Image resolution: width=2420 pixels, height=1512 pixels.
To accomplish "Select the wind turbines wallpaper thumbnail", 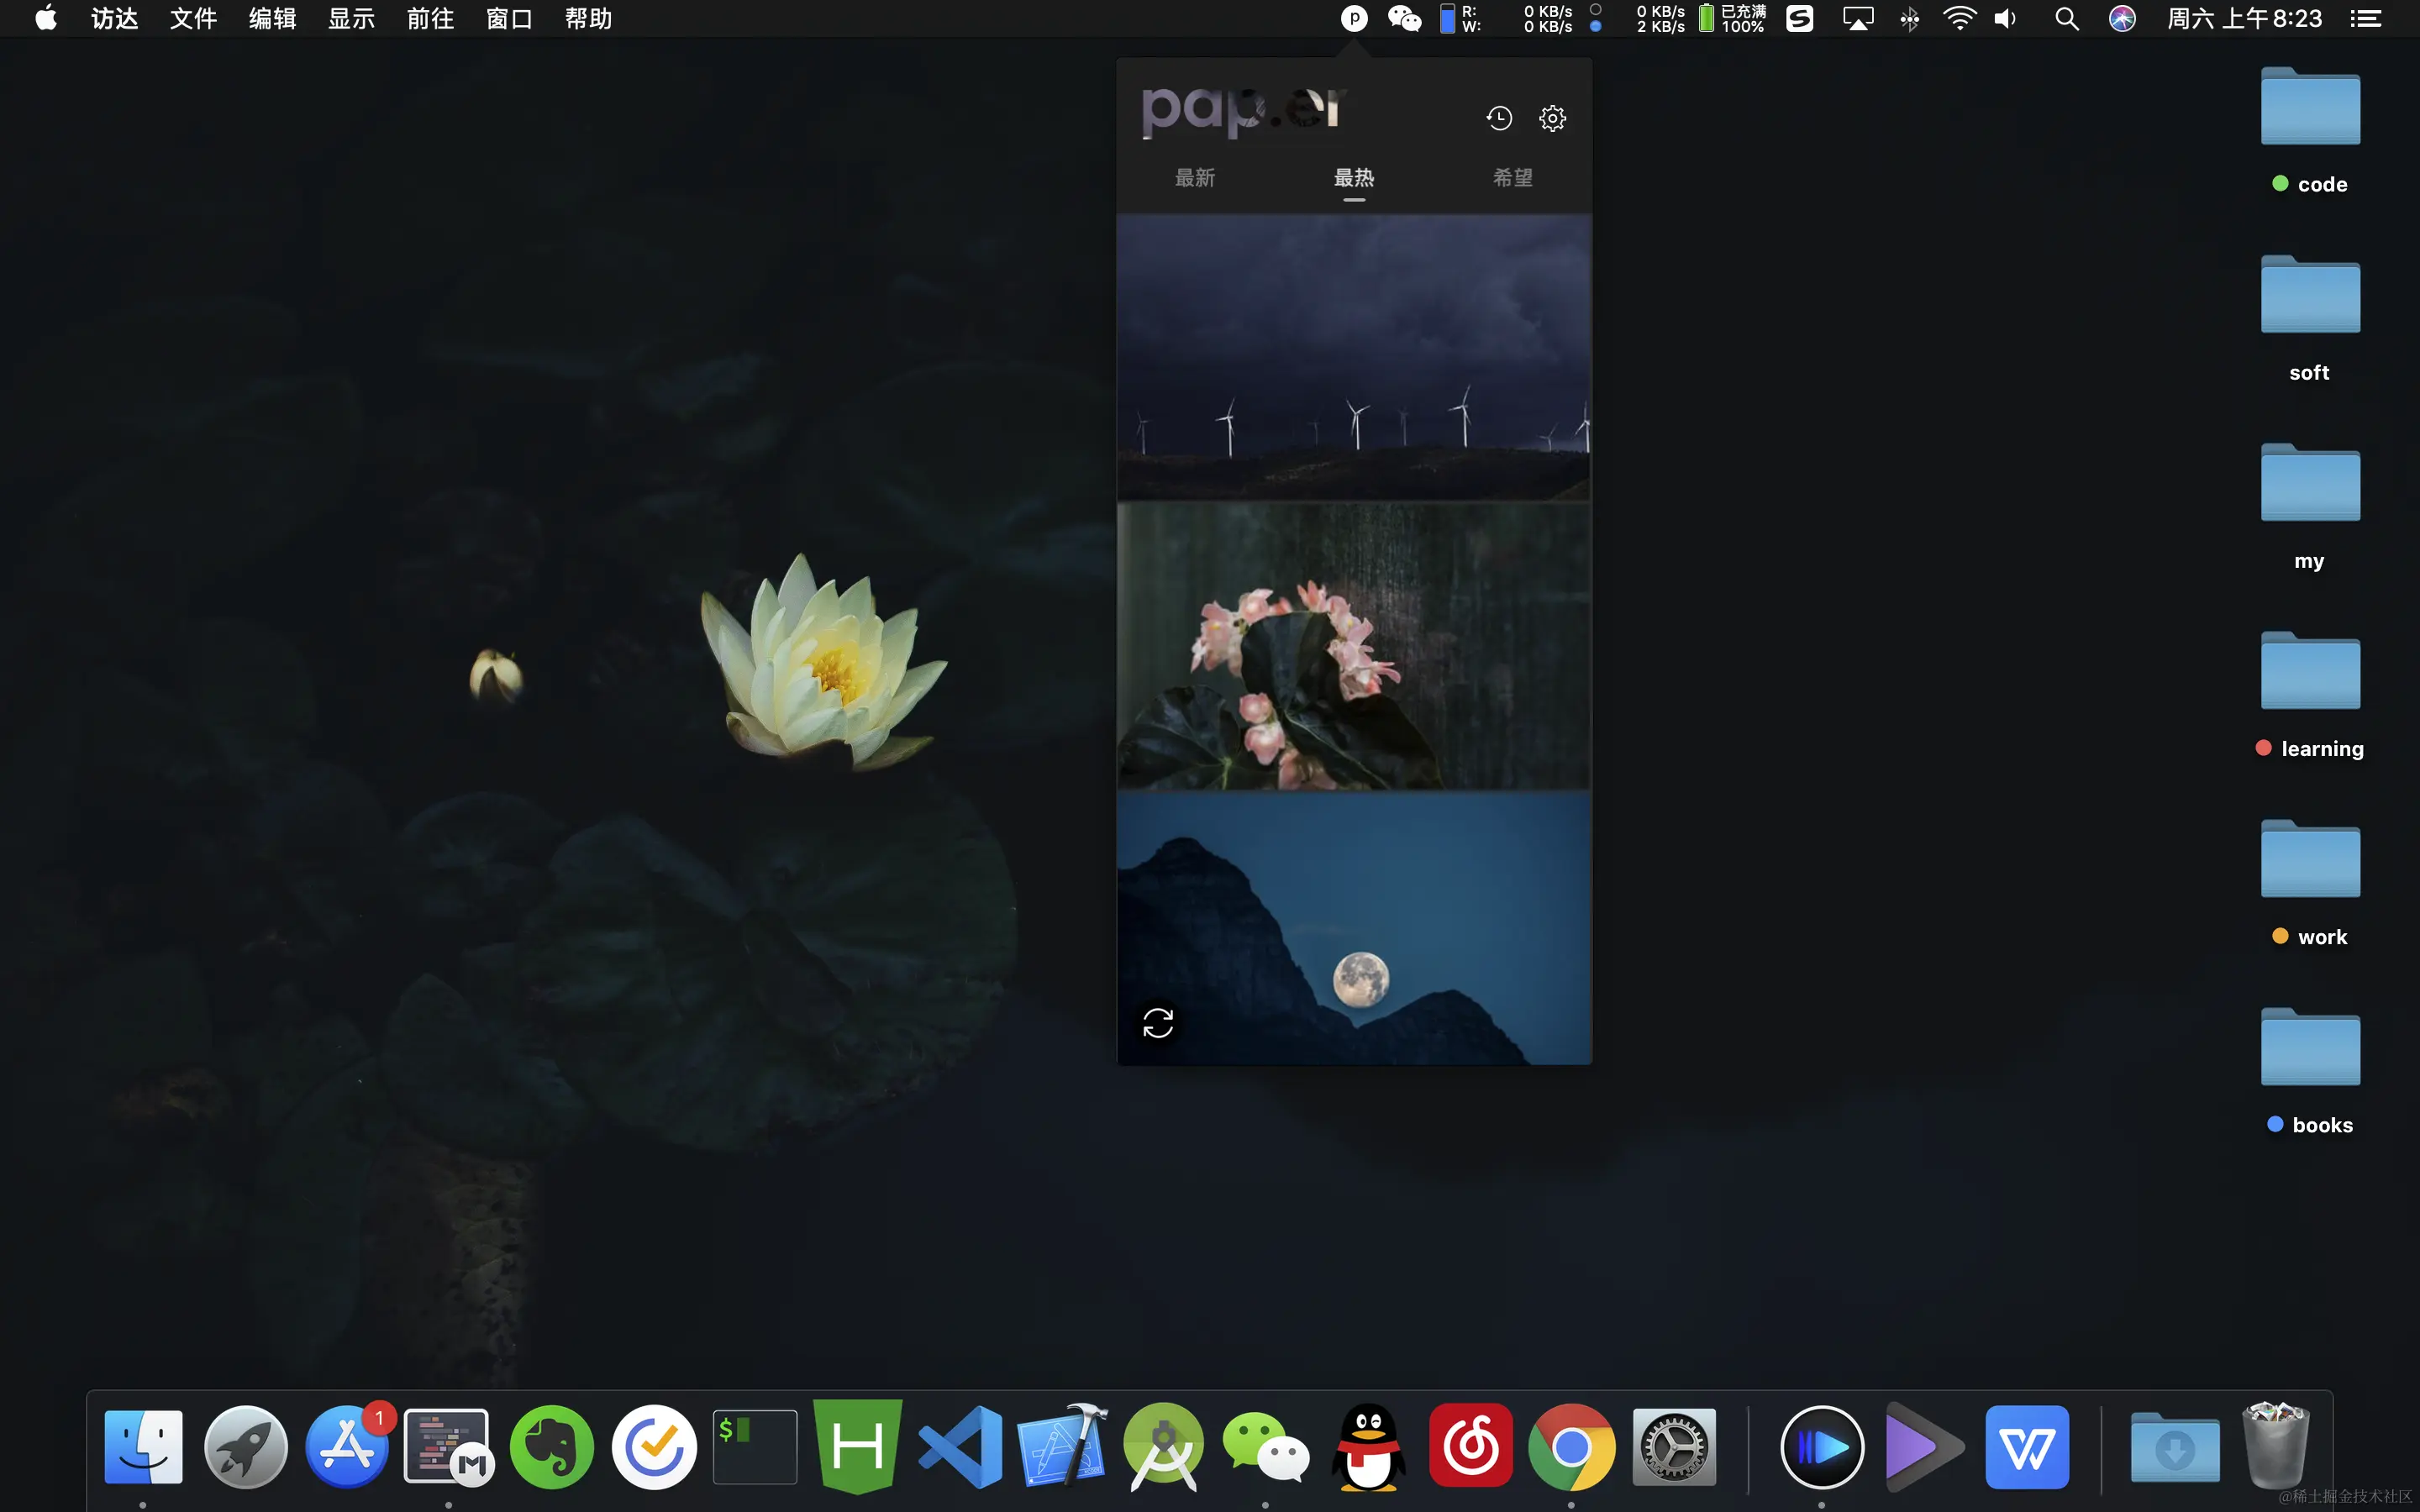I will tap(1354, 357).
